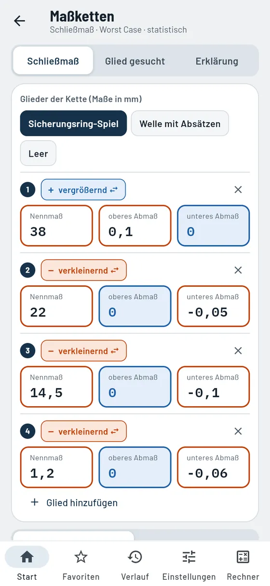The width and height of the screenshot is (270, 586).
Task: Select the Schließmaß tab
Action: [53, 61]
